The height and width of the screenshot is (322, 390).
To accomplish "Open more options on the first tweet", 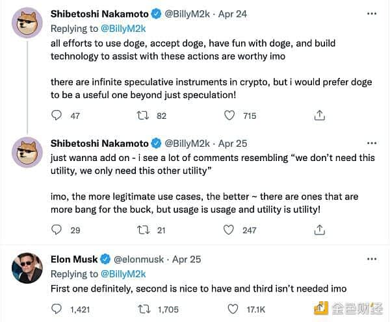I will 371,13.
